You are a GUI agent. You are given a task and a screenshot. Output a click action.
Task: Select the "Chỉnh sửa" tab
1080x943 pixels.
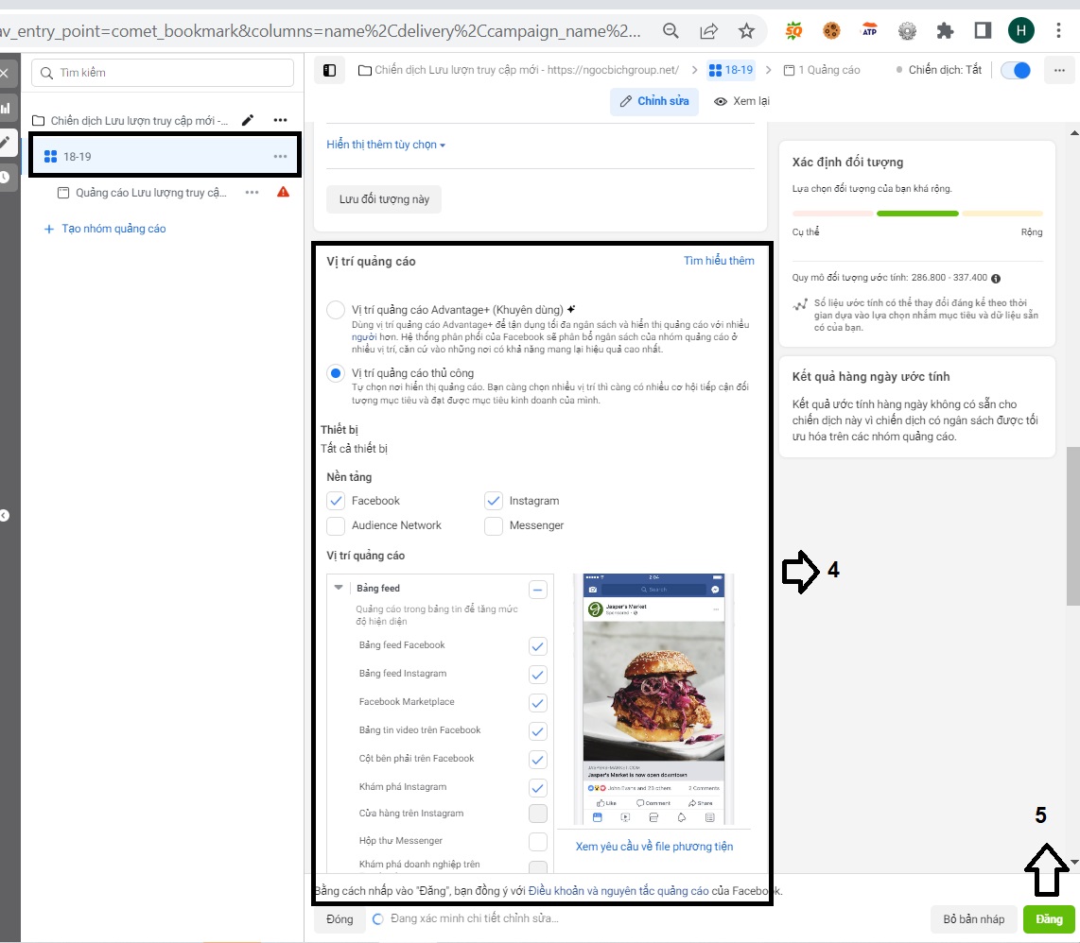[653, 101]
